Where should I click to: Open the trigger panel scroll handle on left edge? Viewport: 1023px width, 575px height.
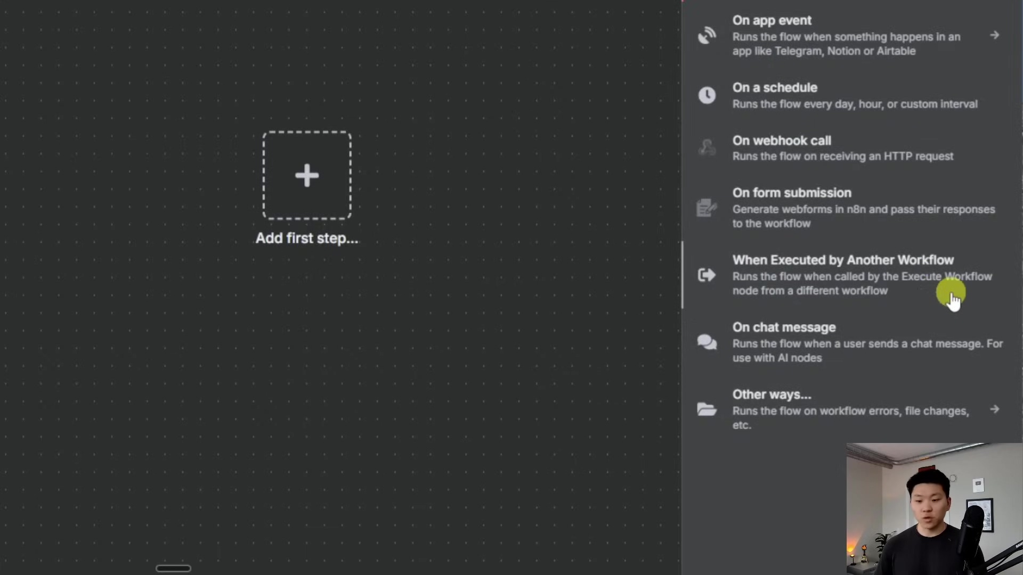(684, 274)
